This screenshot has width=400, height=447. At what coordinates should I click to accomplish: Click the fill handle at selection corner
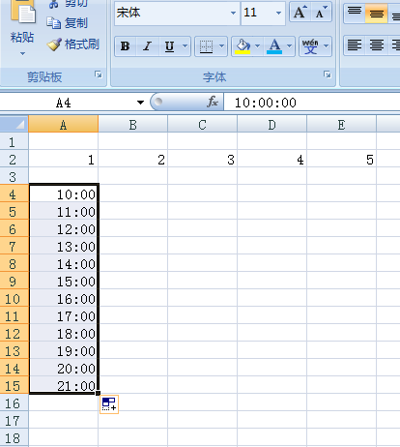tap(98, 393)
